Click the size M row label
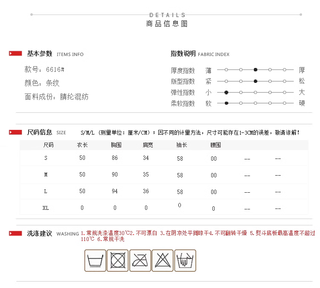The height and width of the screenshot is (288, 320). coord(46,175)
